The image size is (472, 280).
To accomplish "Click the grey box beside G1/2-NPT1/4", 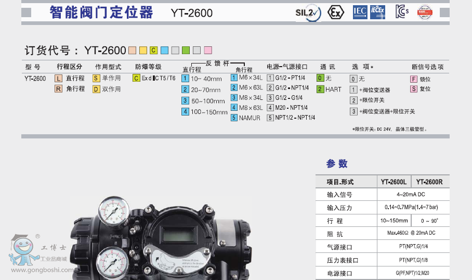I will click(270, 88).
